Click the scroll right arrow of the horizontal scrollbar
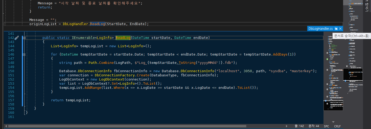Screen dimensions: 371x129 [286, 126]
